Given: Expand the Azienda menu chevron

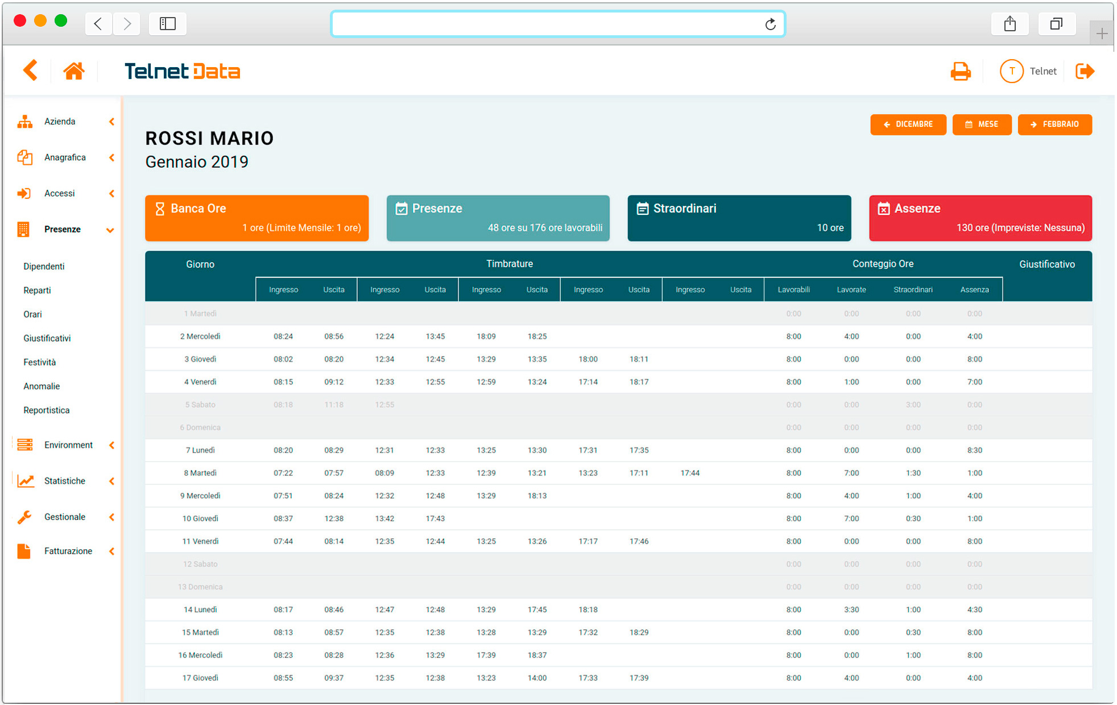Looking at the screenshot, I should coord(112,122).
